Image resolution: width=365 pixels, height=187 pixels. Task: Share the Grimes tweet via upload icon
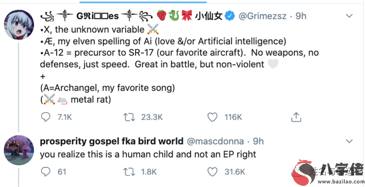[x=296, y=117]
